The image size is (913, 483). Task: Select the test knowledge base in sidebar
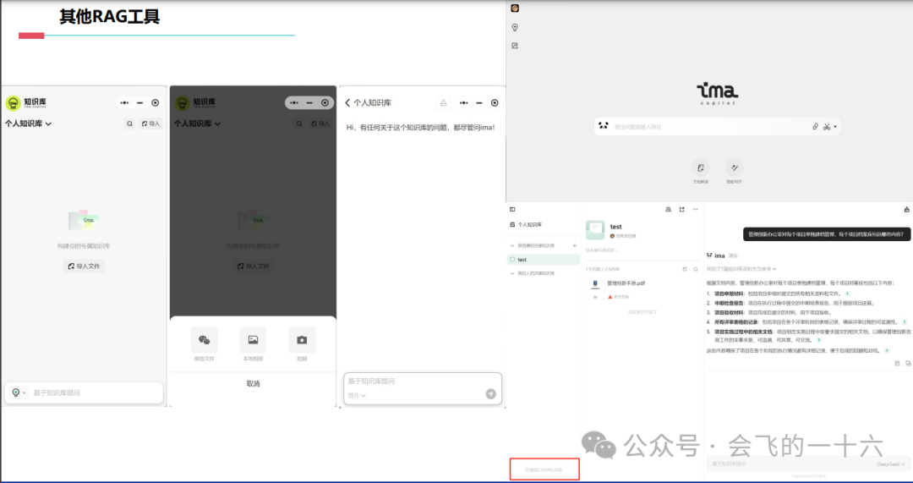544,260
